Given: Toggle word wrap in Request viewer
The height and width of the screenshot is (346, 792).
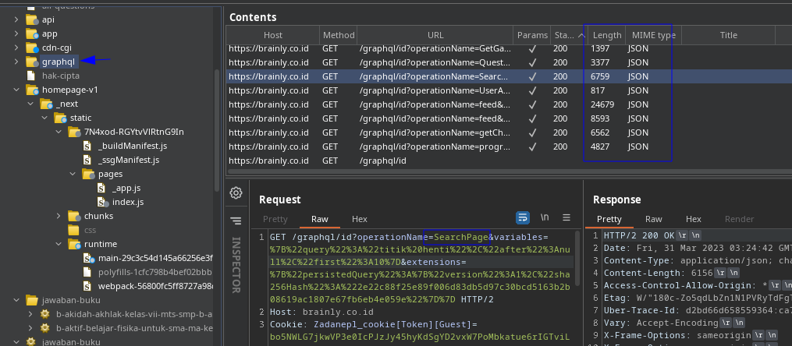Looking at the screenshot, I should pos(523,218).
